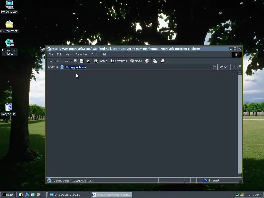Open My Computer desktop icon
Image resolution: width=264 pixels, height=198 pixels.
9,7
